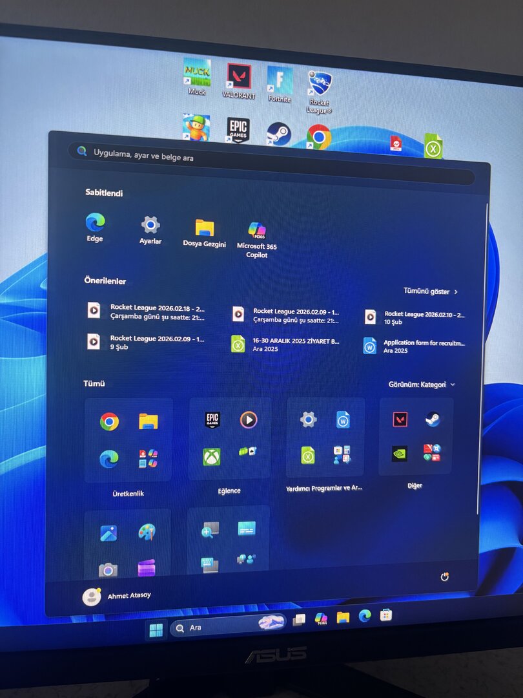Click the taskbar Ara search box
The height and width of the screenshot is (698, 523).
click(x=228, y=626)
